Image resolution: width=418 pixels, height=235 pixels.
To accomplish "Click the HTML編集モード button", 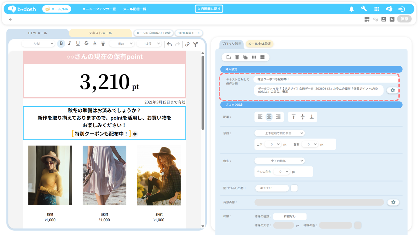I will tap(189, 33).
